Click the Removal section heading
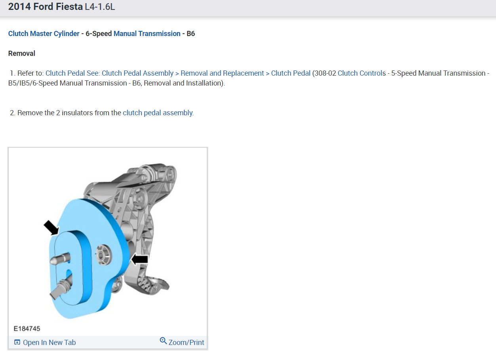Viewport: 496px width, 362px height. coord(22,53)
